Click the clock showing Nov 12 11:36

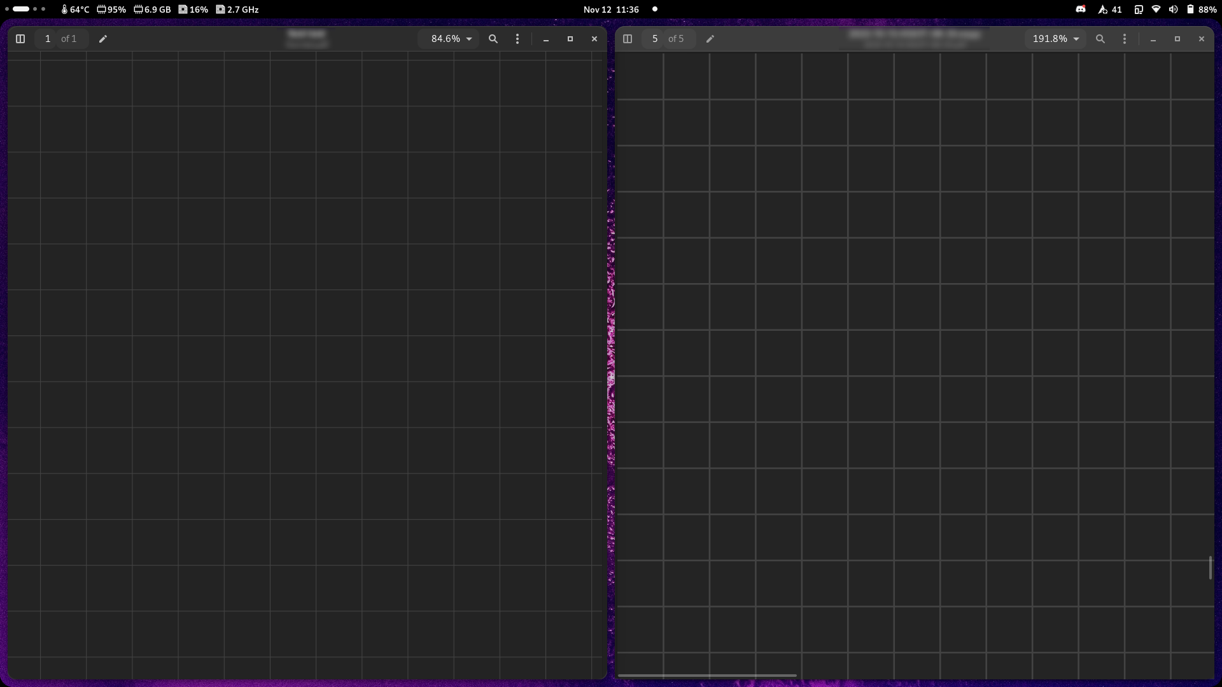[610, 10]
